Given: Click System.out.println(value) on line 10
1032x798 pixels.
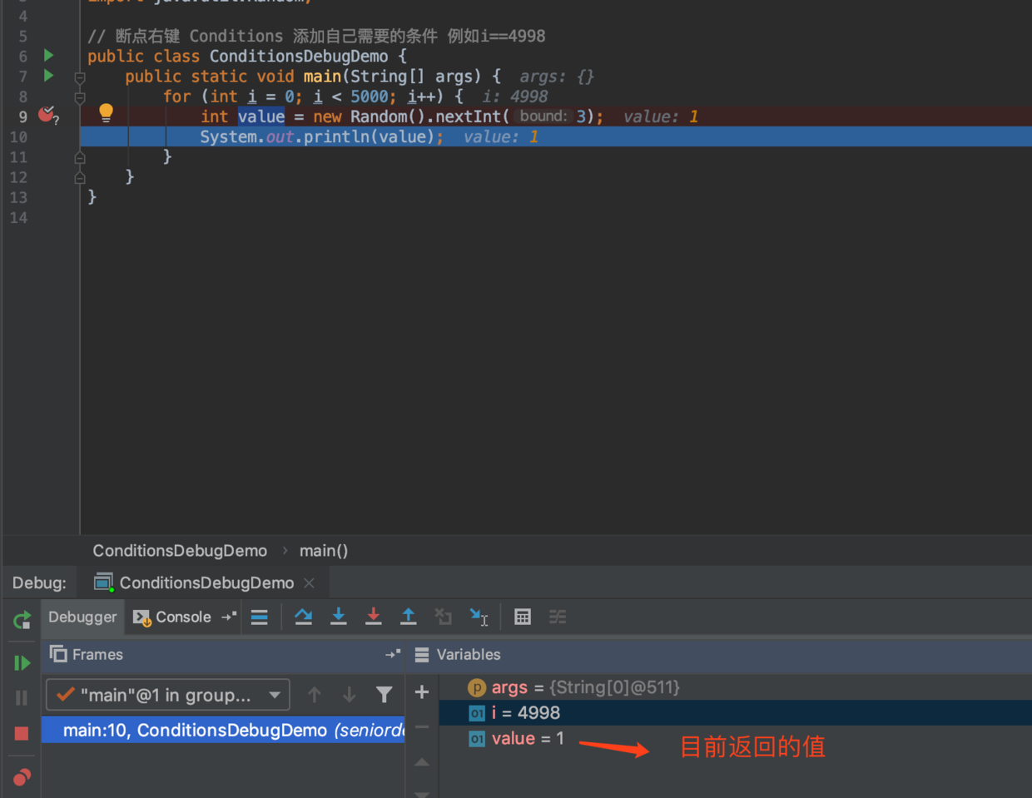Looking at the screenshot, I should (x=318, y=136).
